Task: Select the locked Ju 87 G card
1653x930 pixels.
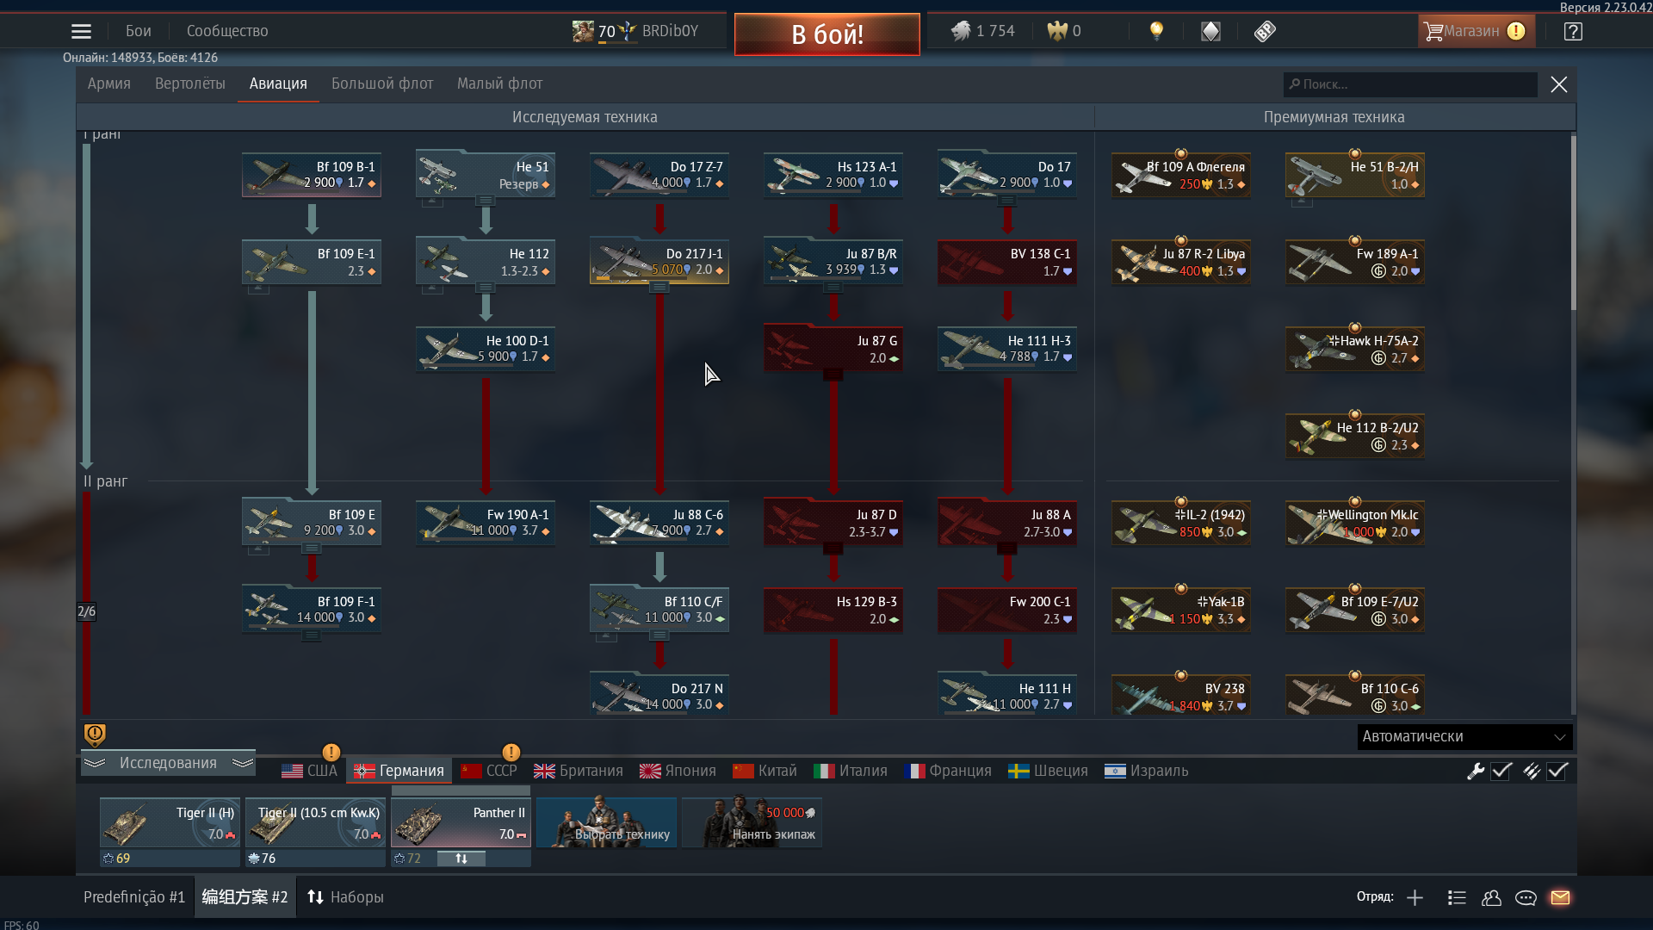Action: click(x=833, y=349)
